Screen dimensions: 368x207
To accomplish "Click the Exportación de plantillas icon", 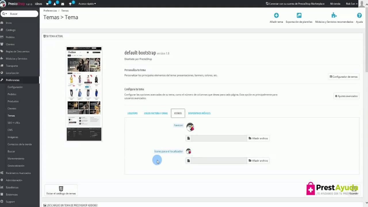I will pyautogui.click(x=299, y=15).
